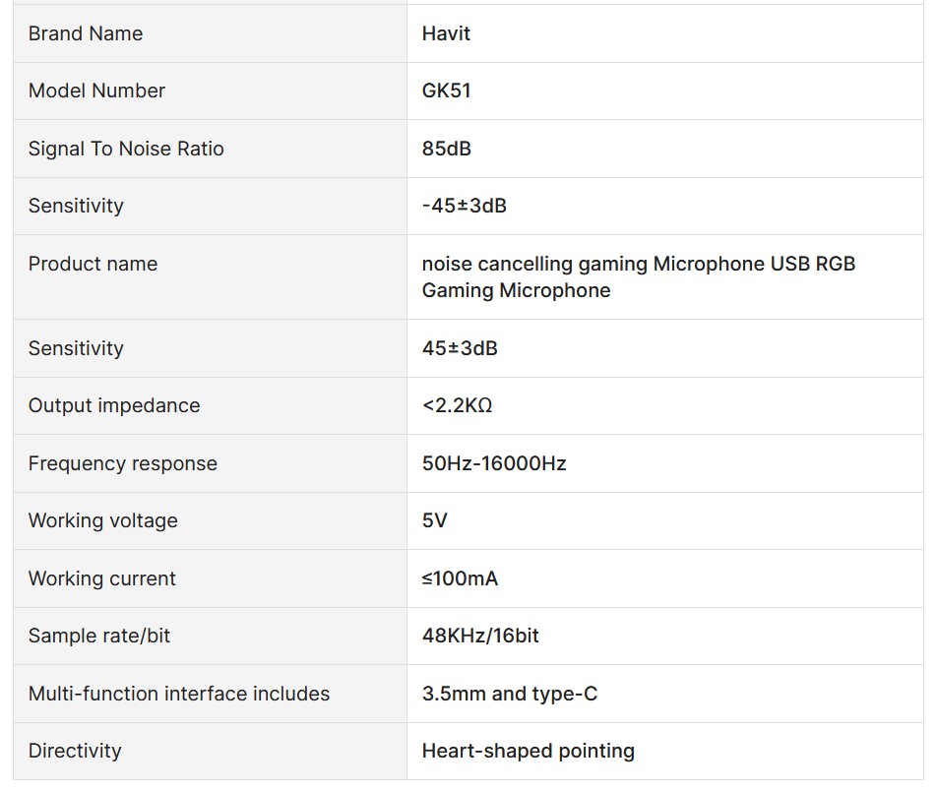This screenshot has height=790, width=937.
Task: Click the Sample rate/bit label
Action: click(98, 636)
